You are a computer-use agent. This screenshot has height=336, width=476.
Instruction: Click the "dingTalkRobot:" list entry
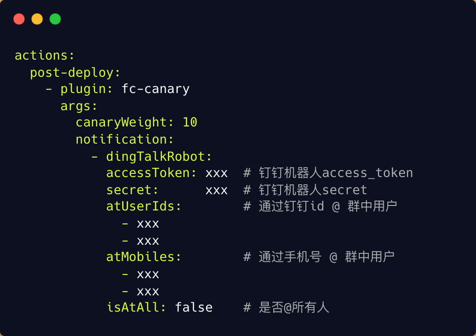click(x=159, y=156)
